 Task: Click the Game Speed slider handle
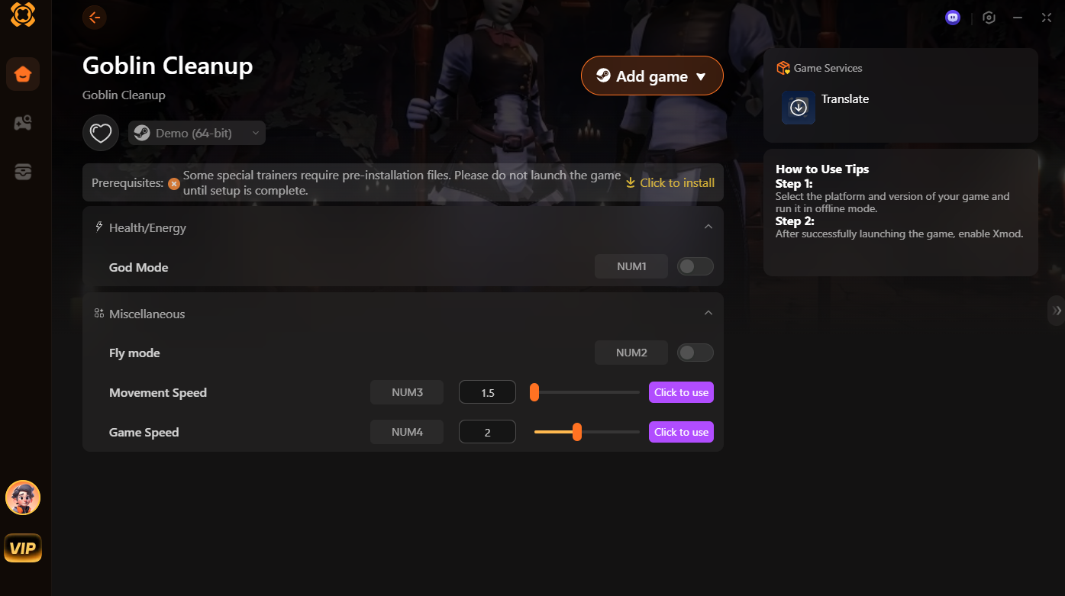(577, 432)
